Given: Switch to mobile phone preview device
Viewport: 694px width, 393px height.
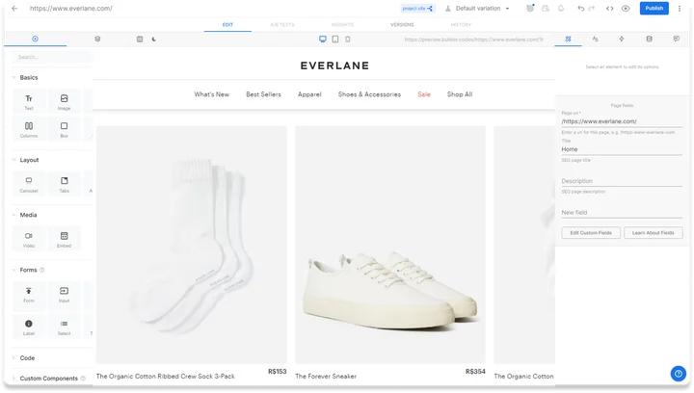Looking at the screenshot, I should click(347, 39).
